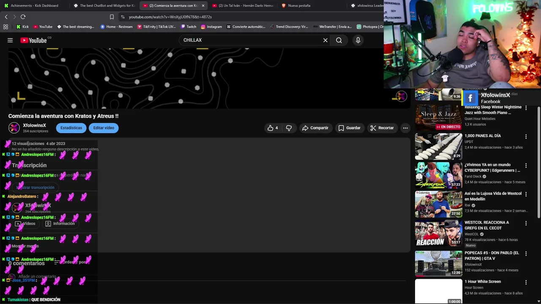The width and height of the screenshot is (541, 304).
Task: Click the channel watermark in the player
Action: click(x=401, y=96)
